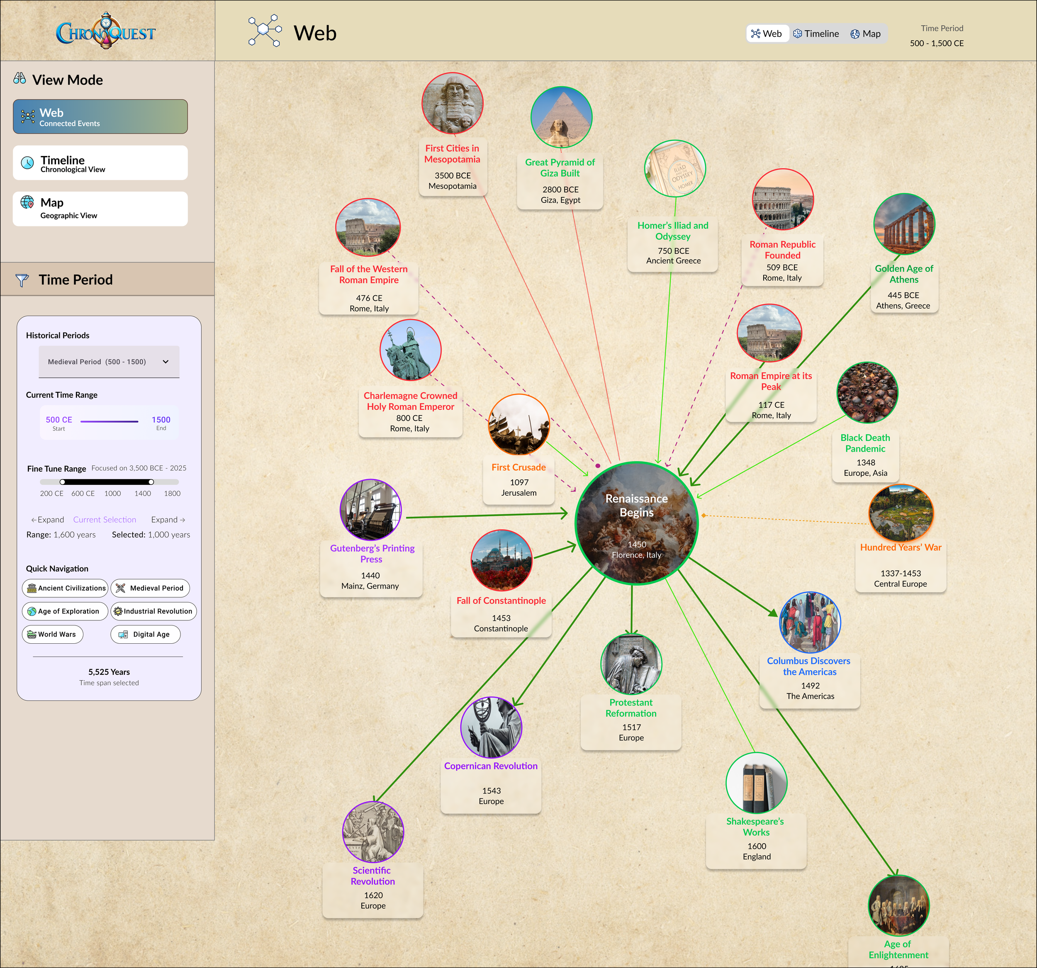Expand range to the right

coord(168,520)
